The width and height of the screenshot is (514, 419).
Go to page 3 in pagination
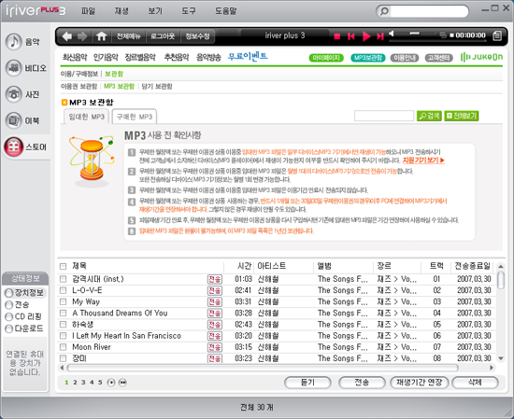[83, 383]
